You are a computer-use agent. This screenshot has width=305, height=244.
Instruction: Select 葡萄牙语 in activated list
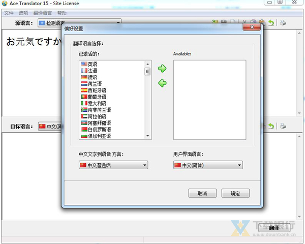point(112,97)
